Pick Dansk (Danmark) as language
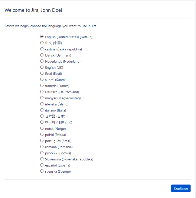 click(x=42, y=55)
